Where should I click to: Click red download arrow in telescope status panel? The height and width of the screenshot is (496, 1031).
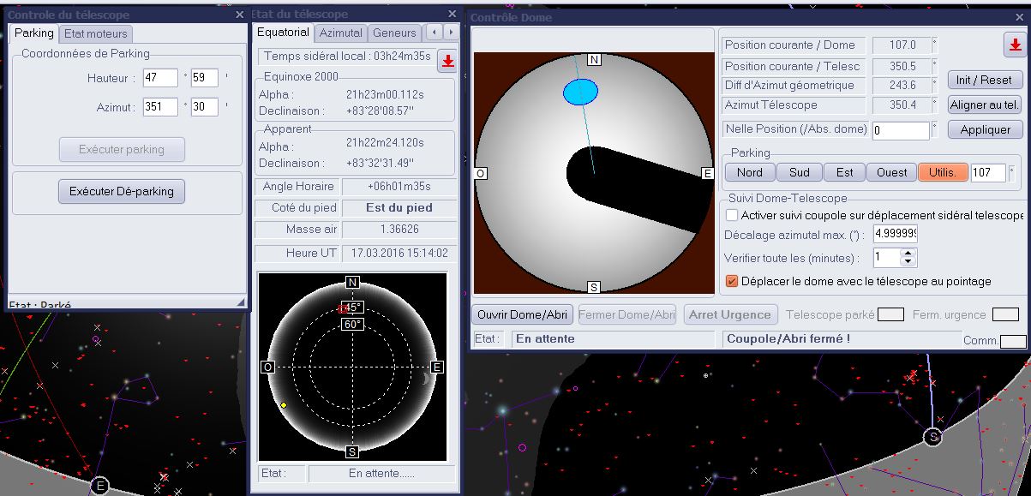(447, 61)
